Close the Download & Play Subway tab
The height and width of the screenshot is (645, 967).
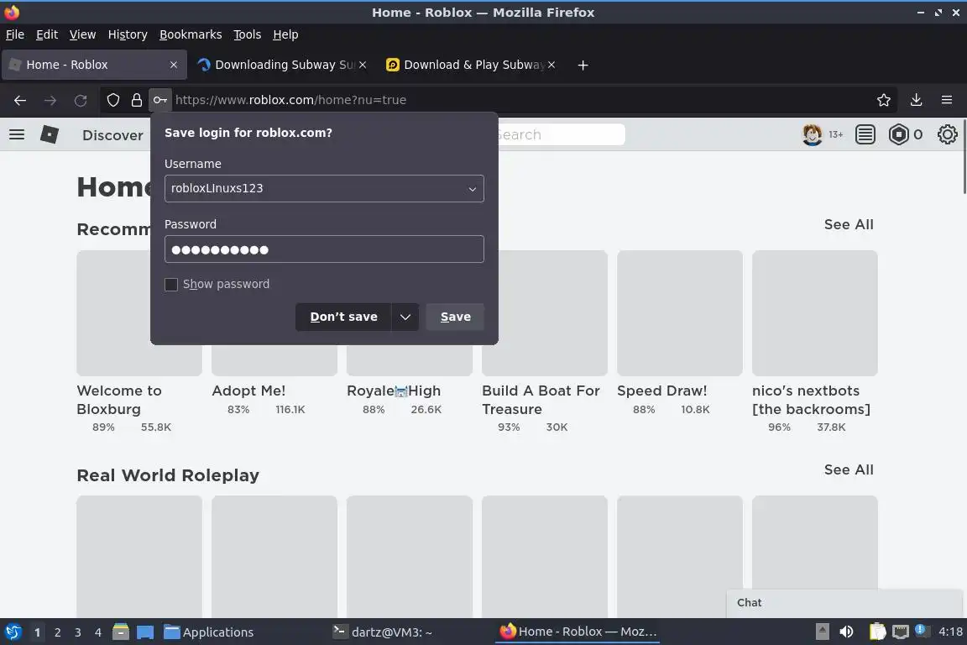point(551,65)
